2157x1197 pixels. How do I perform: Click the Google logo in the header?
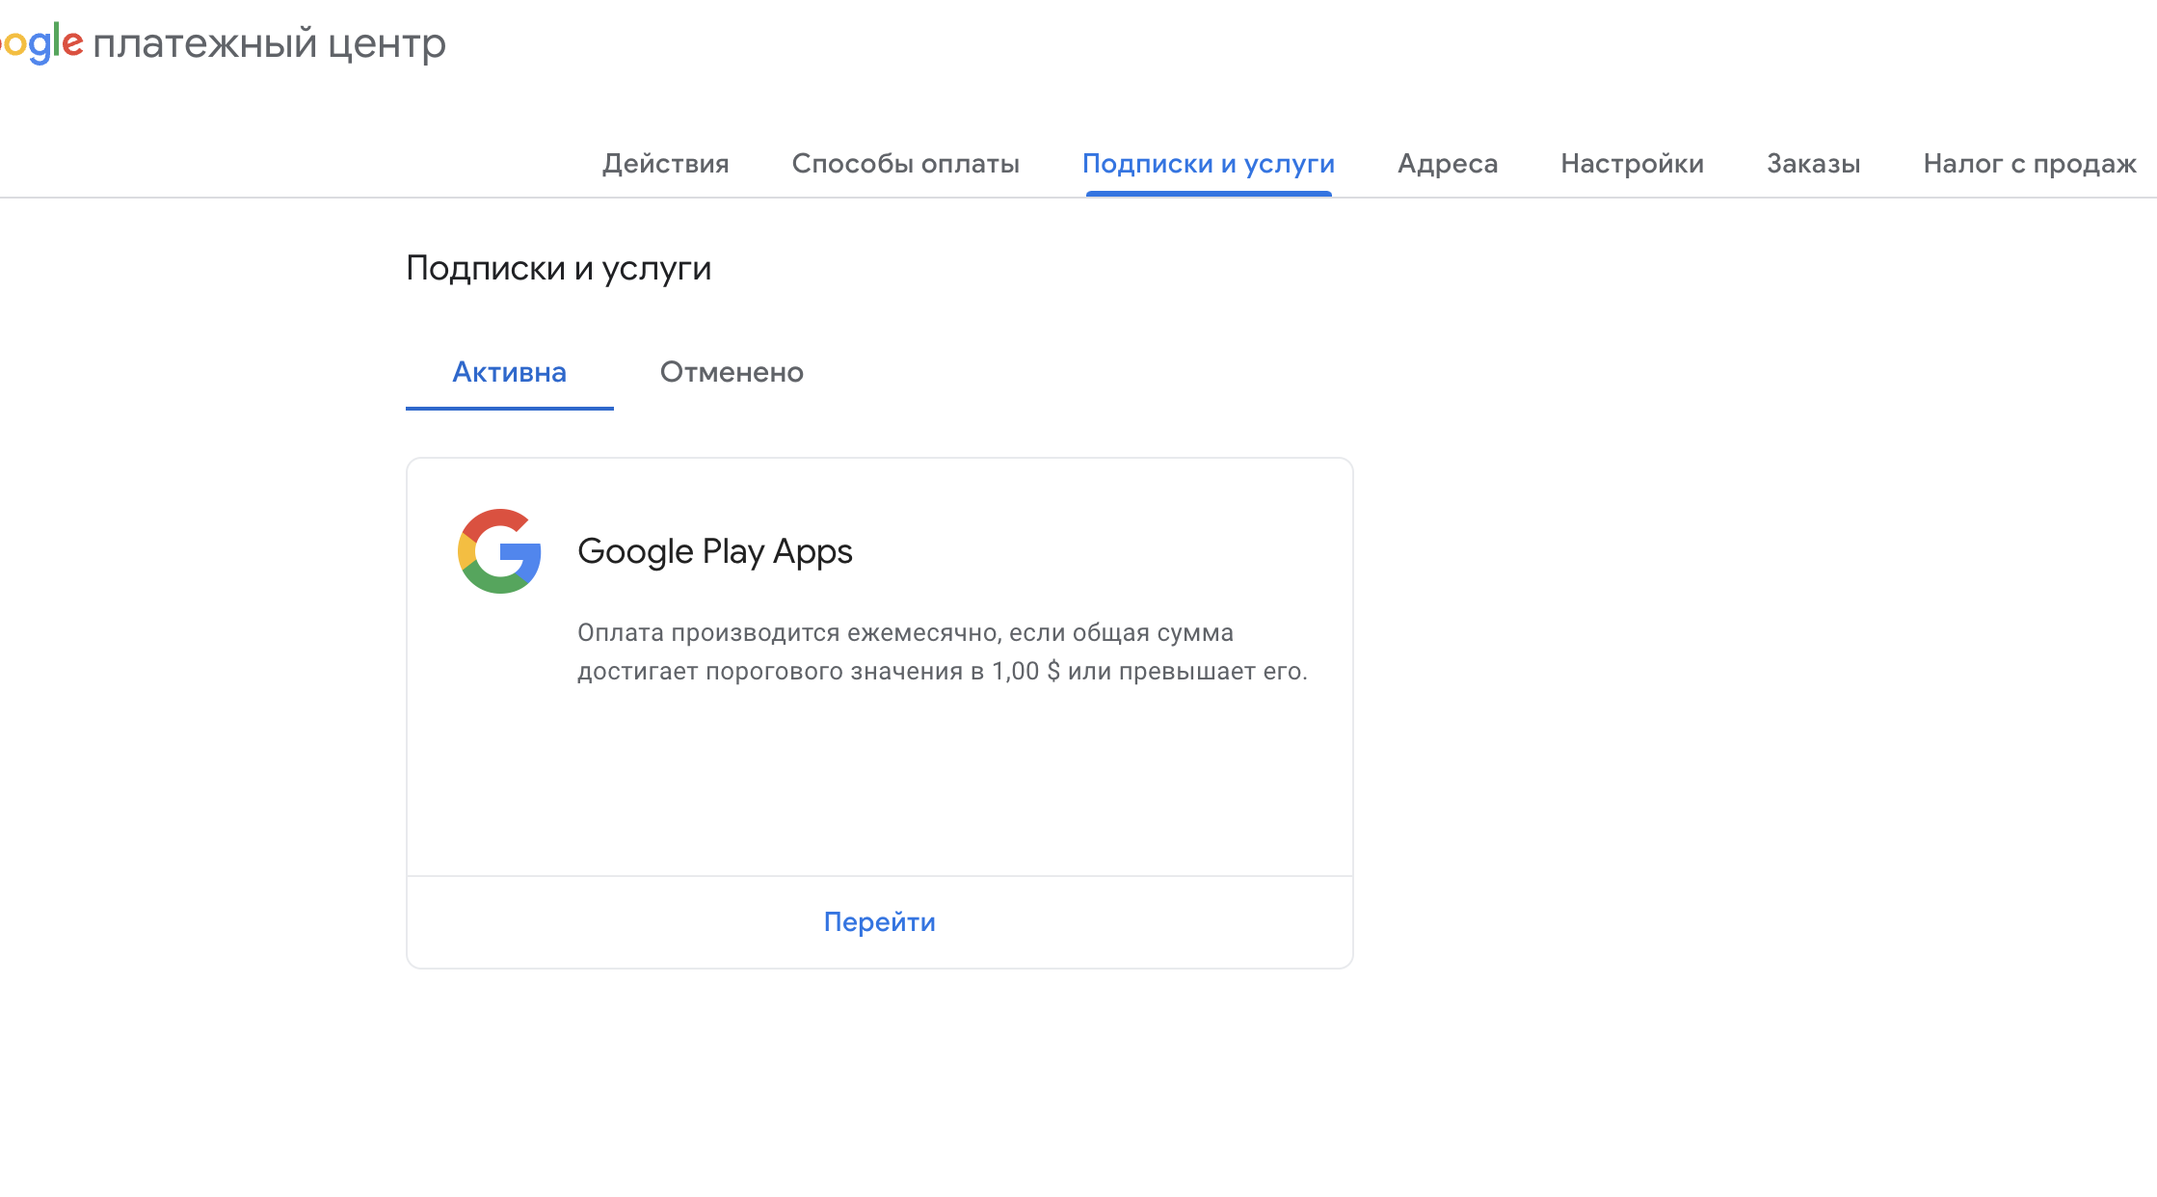[x=40, y=43]
